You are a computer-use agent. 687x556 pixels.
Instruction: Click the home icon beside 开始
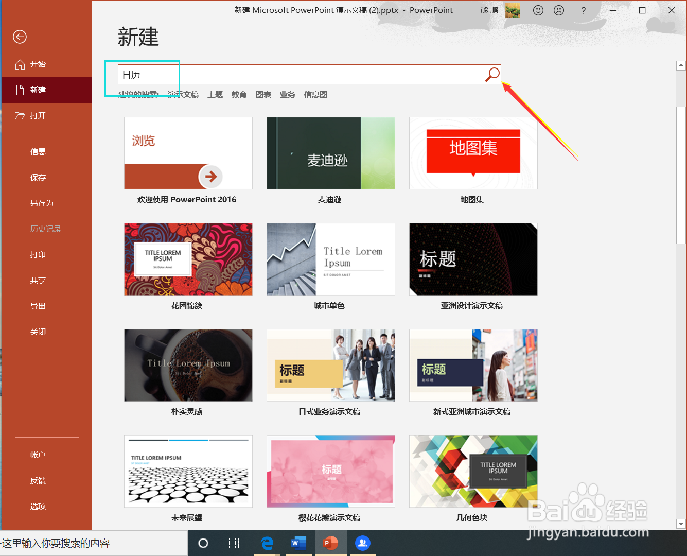[20, 64]
